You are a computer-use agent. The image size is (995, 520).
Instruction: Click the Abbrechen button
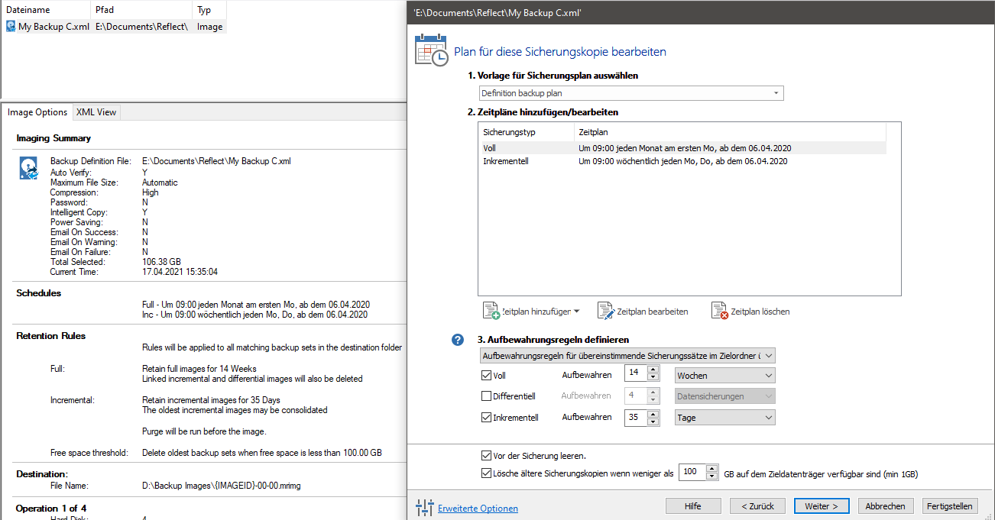[x=886, y=506]
